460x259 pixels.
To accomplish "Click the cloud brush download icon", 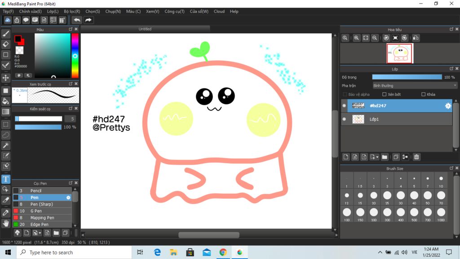I will (x=18, y=233).
